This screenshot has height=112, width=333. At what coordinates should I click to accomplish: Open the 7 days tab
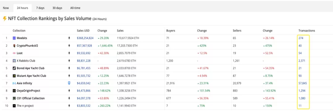coord(40,8)
